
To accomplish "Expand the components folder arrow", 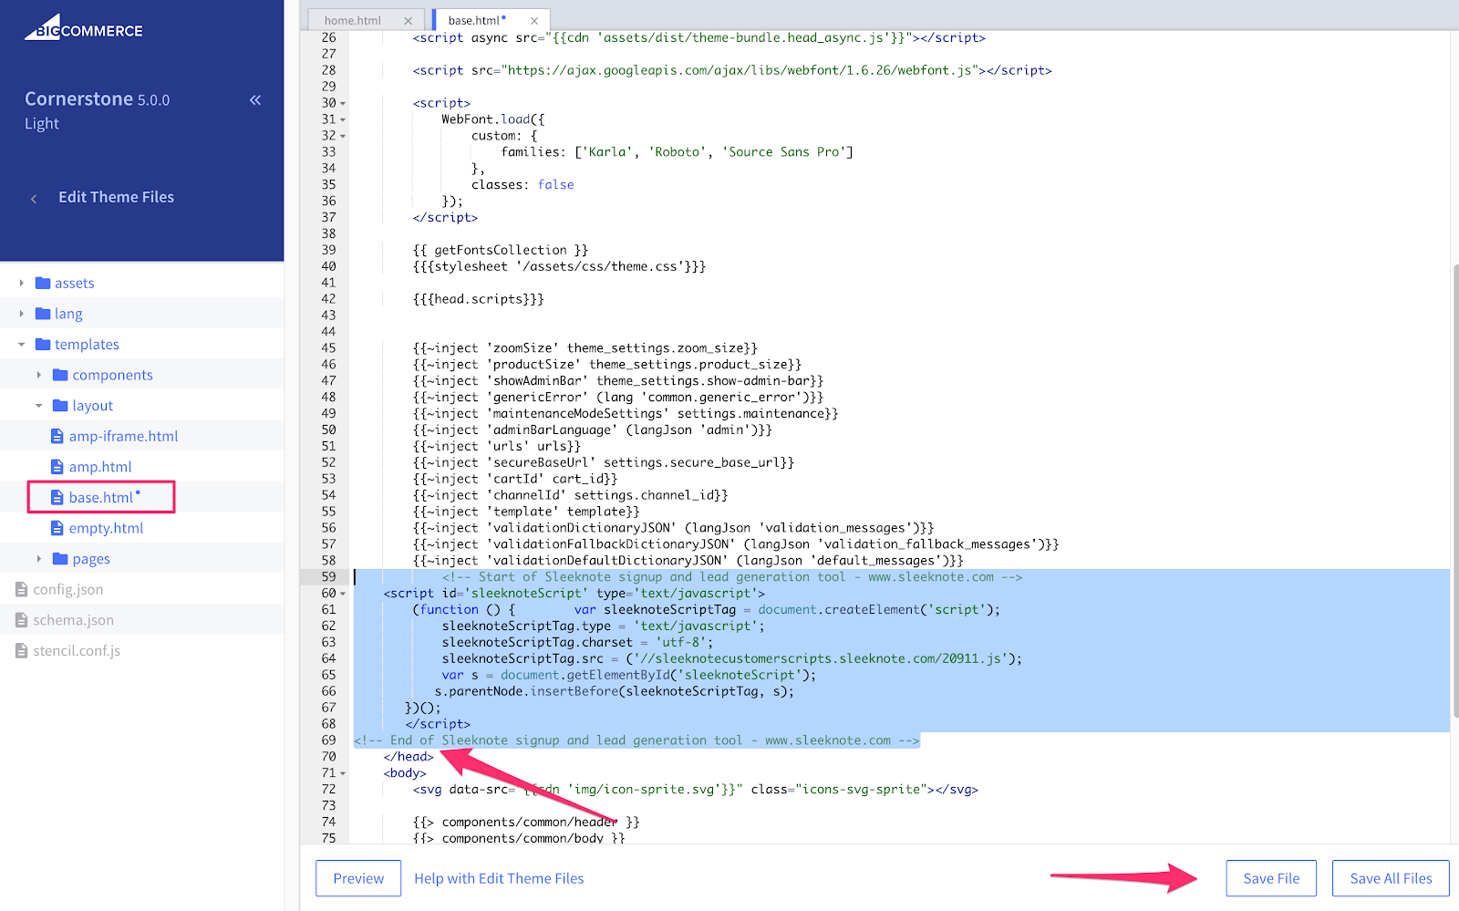I will tap(39, 375).
